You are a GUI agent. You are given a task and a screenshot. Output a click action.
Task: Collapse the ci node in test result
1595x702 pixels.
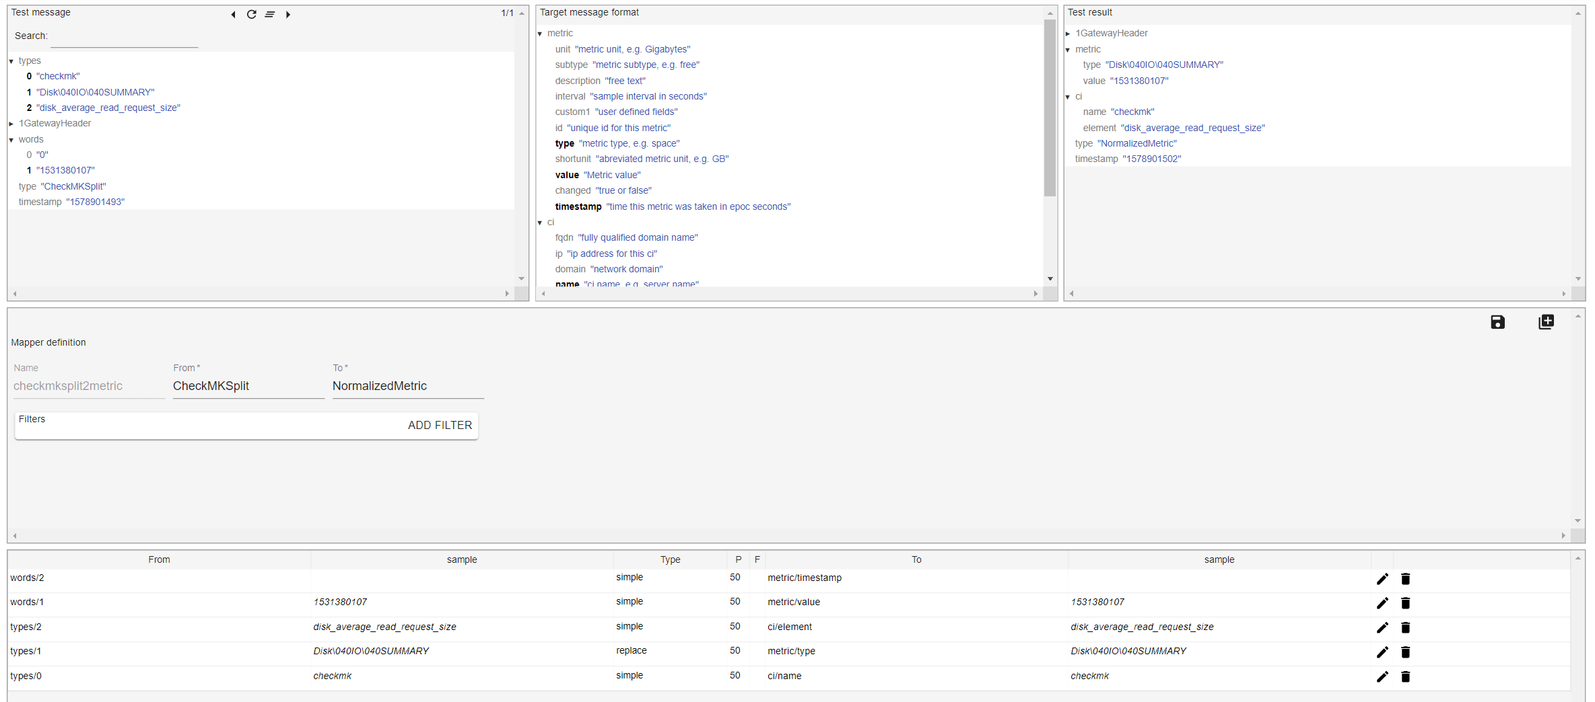pos(1068,97)
